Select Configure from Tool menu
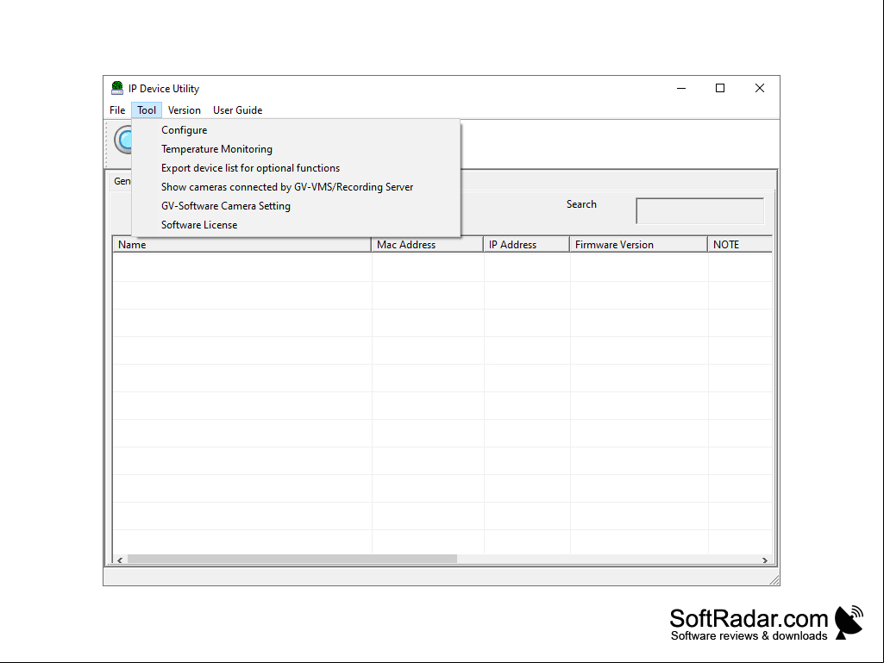This screenshot has width=884, height=663. click(x=296, y=130)
